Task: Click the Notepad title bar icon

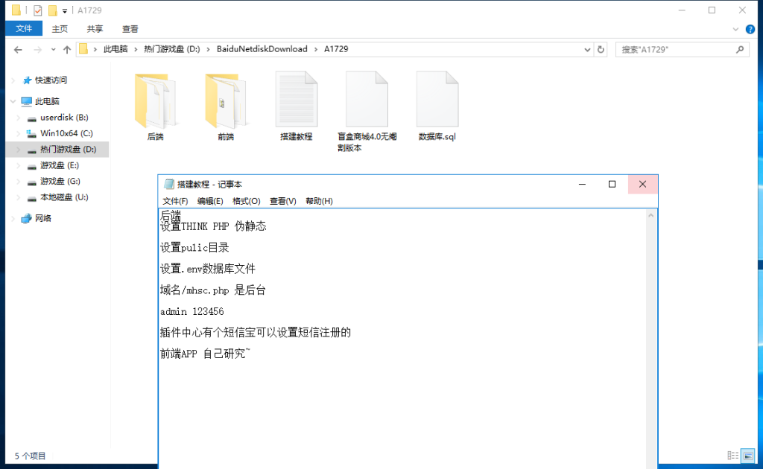Action: pos(169,184)
